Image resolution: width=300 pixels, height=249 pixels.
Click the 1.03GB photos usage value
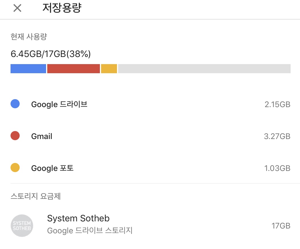tap(278, 168)
